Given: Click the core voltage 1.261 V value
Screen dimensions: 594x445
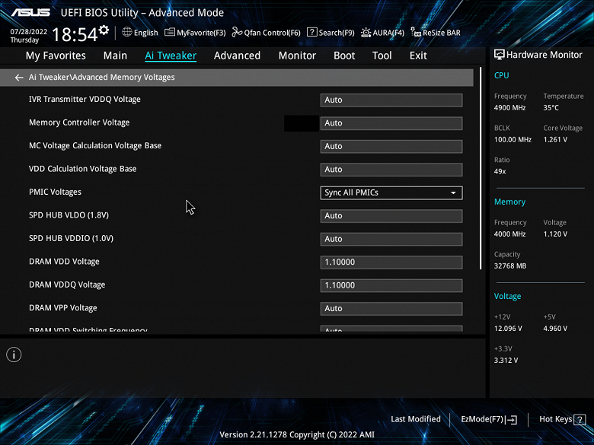Looking at the screenshot, I should click(555, 140).
